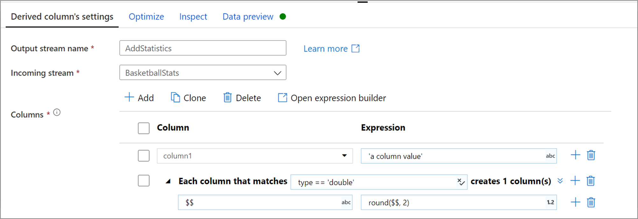Click the plus icon in the column1 row
Screen dimensions: 638x219
pyautogui.click(x=575, y=155)
